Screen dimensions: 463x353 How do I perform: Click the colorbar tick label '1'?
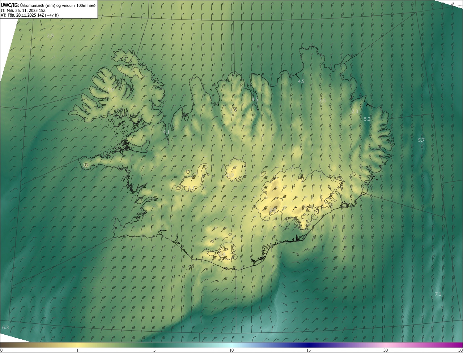(77, 350)
